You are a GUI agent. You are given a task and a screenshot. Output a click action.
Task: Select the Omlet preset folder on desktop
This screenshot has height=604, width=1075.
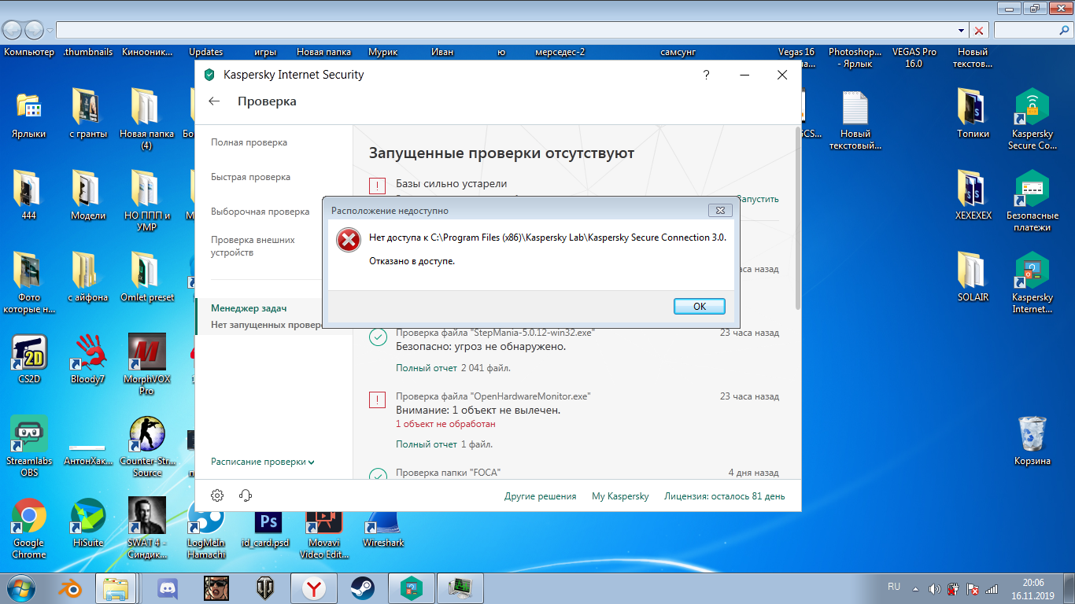point(147,278)
